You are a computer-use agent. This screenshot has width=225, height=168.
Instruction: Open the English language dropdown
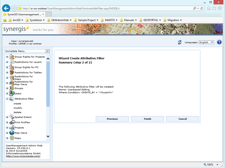[206, 42]
